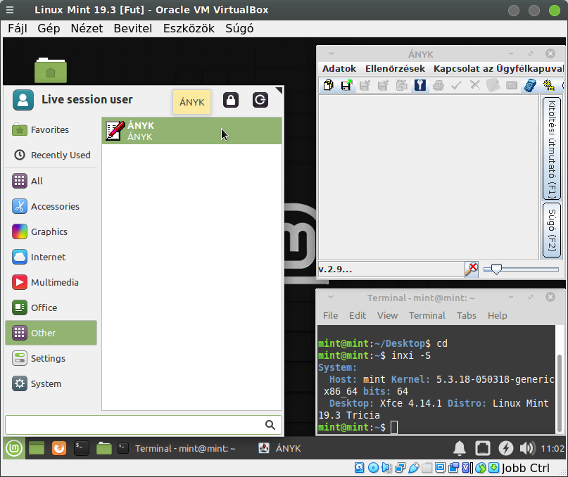Image resolution: width=568 pixels, height=477 pixels.
Task: Open the Ellenőrzések menu in ÁNYK
Action: tap(395, 68)
